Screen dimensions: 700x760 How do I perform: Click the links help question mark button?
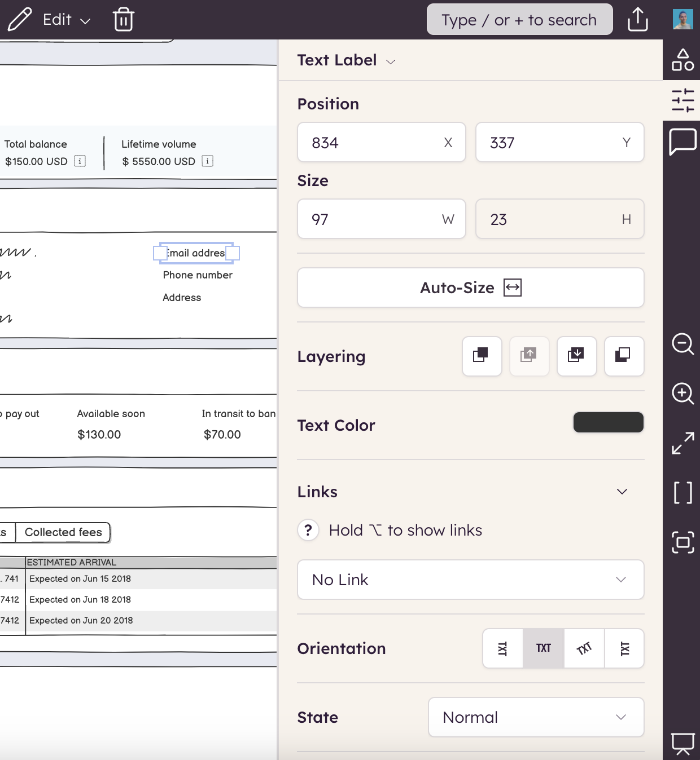308,530
